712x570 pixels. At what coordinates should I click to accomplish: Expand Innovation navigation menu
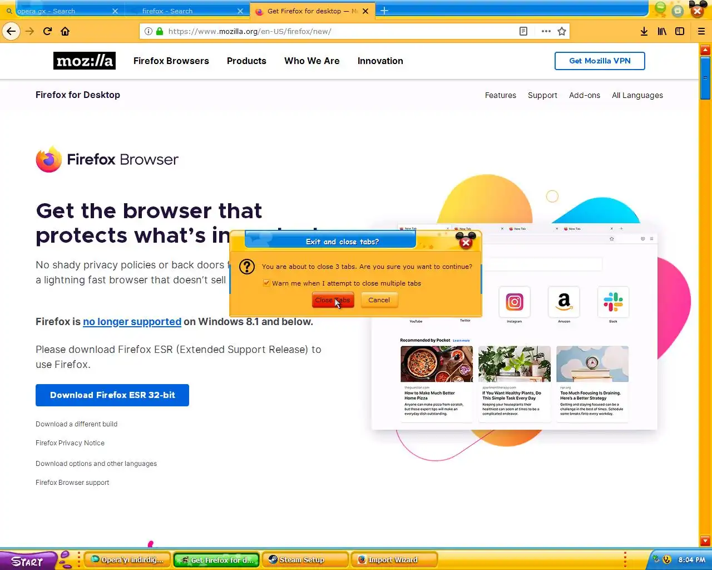click(x=380, y=61)
